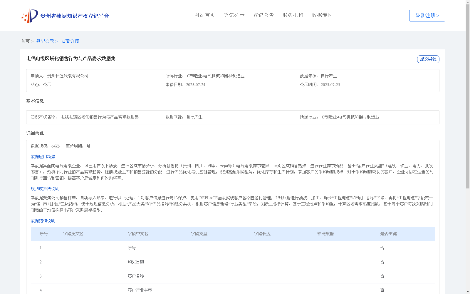Click page heading 电线电缆区域化销售行为与产品需求数据集

[x=71, y=59]
